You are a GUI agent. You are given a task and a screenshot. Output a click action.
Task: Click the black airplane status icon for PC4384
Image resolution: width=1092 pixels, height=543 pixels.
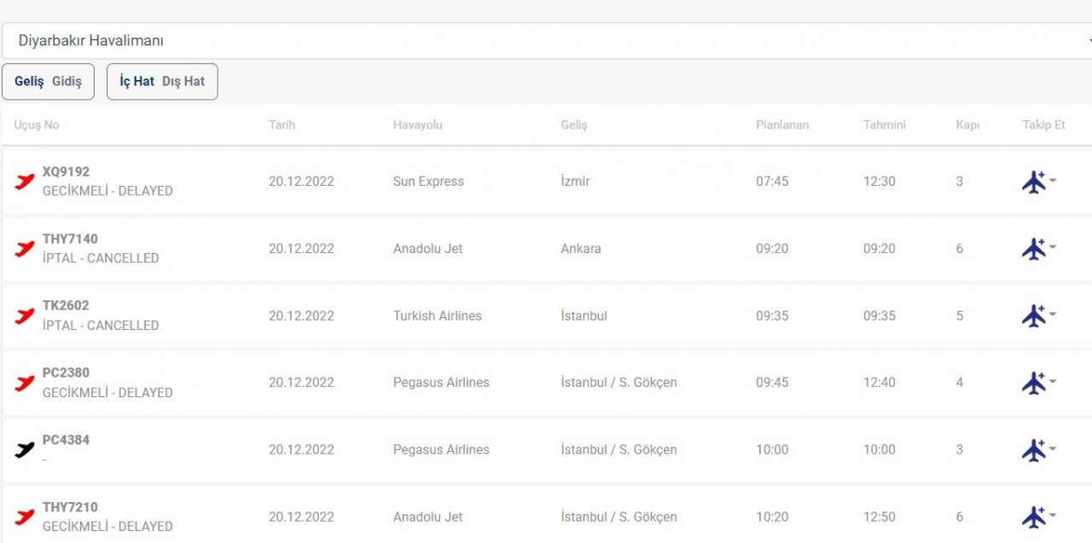[25, 449]
